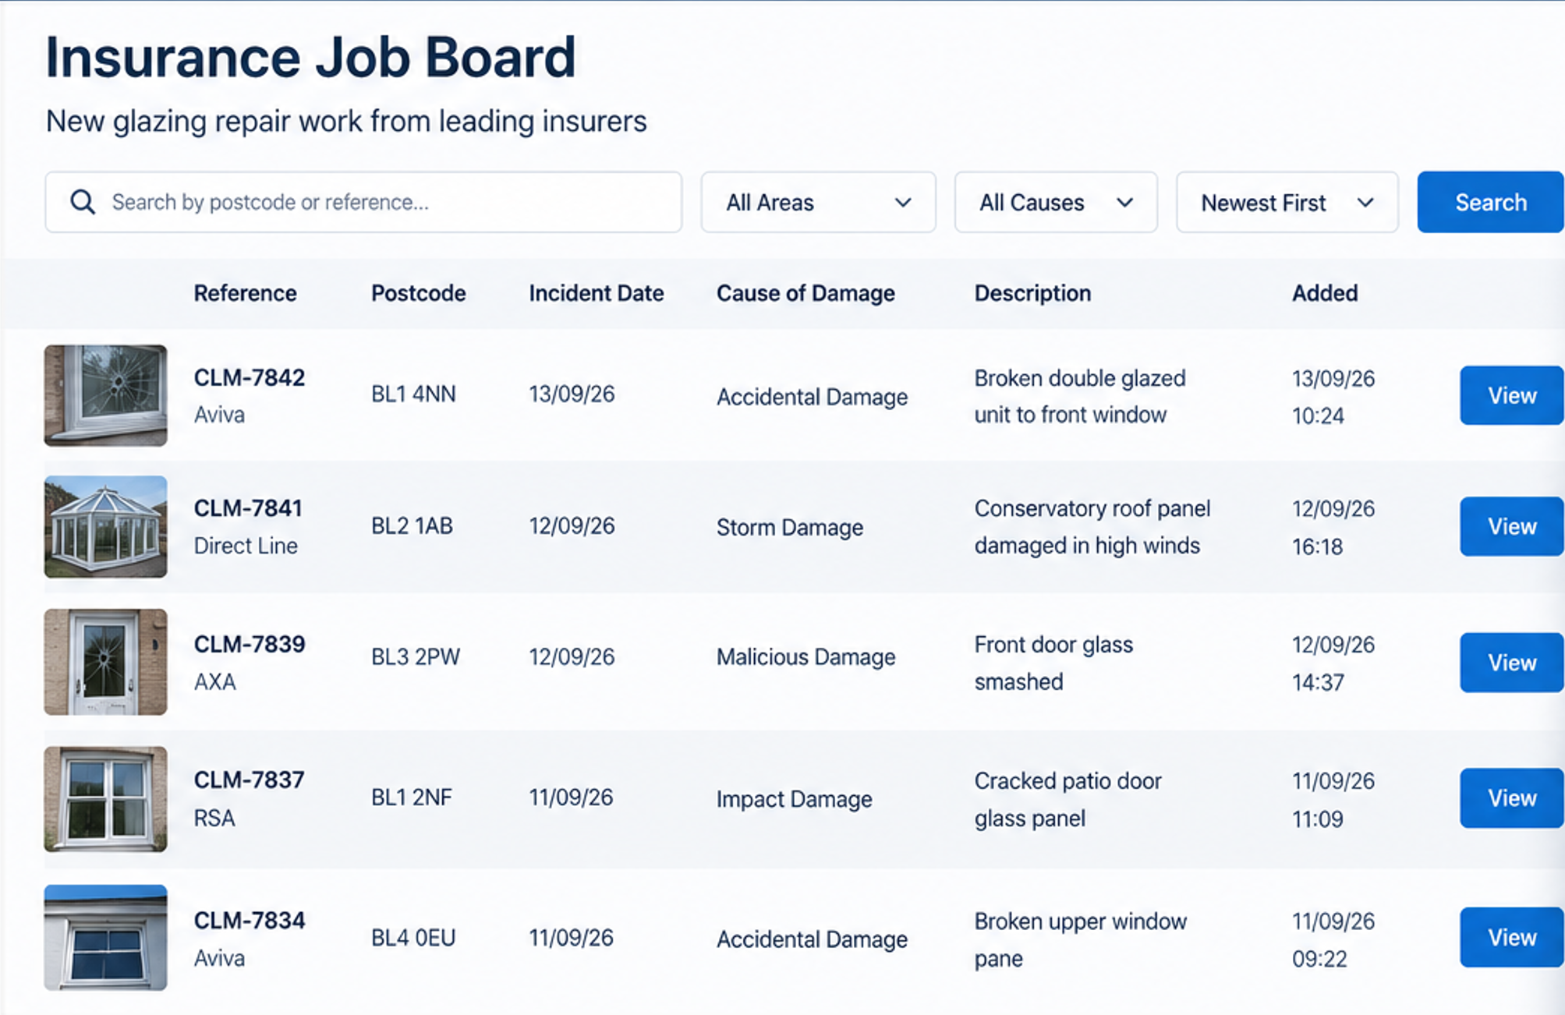Click postcode BL2 1AB

(x=412, y=526)
